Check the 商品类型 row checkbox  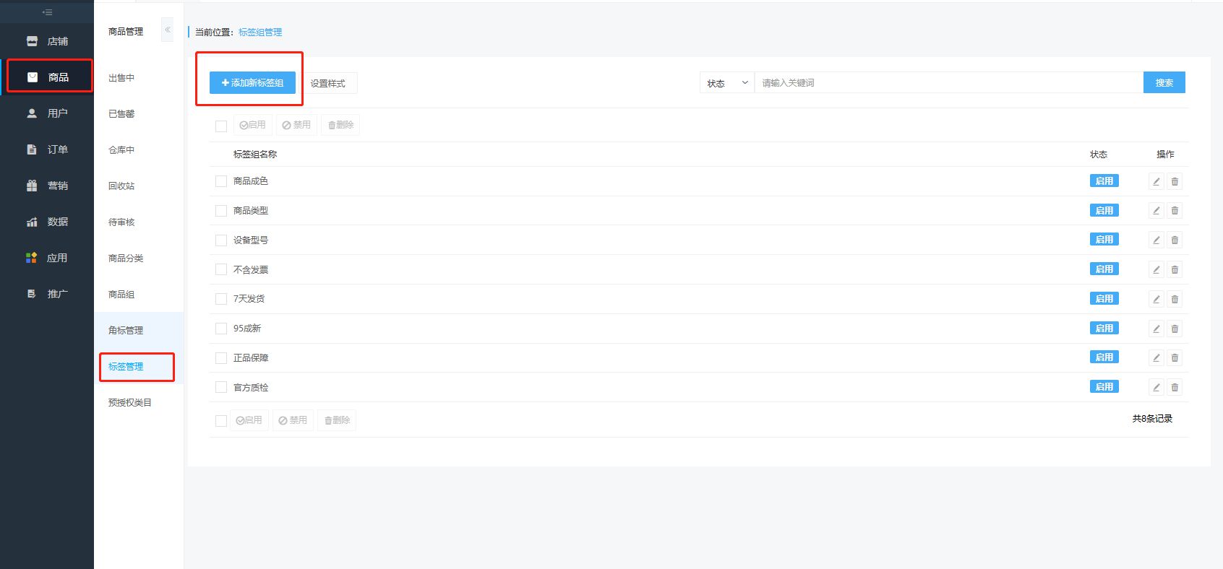[x=221, y=211]
